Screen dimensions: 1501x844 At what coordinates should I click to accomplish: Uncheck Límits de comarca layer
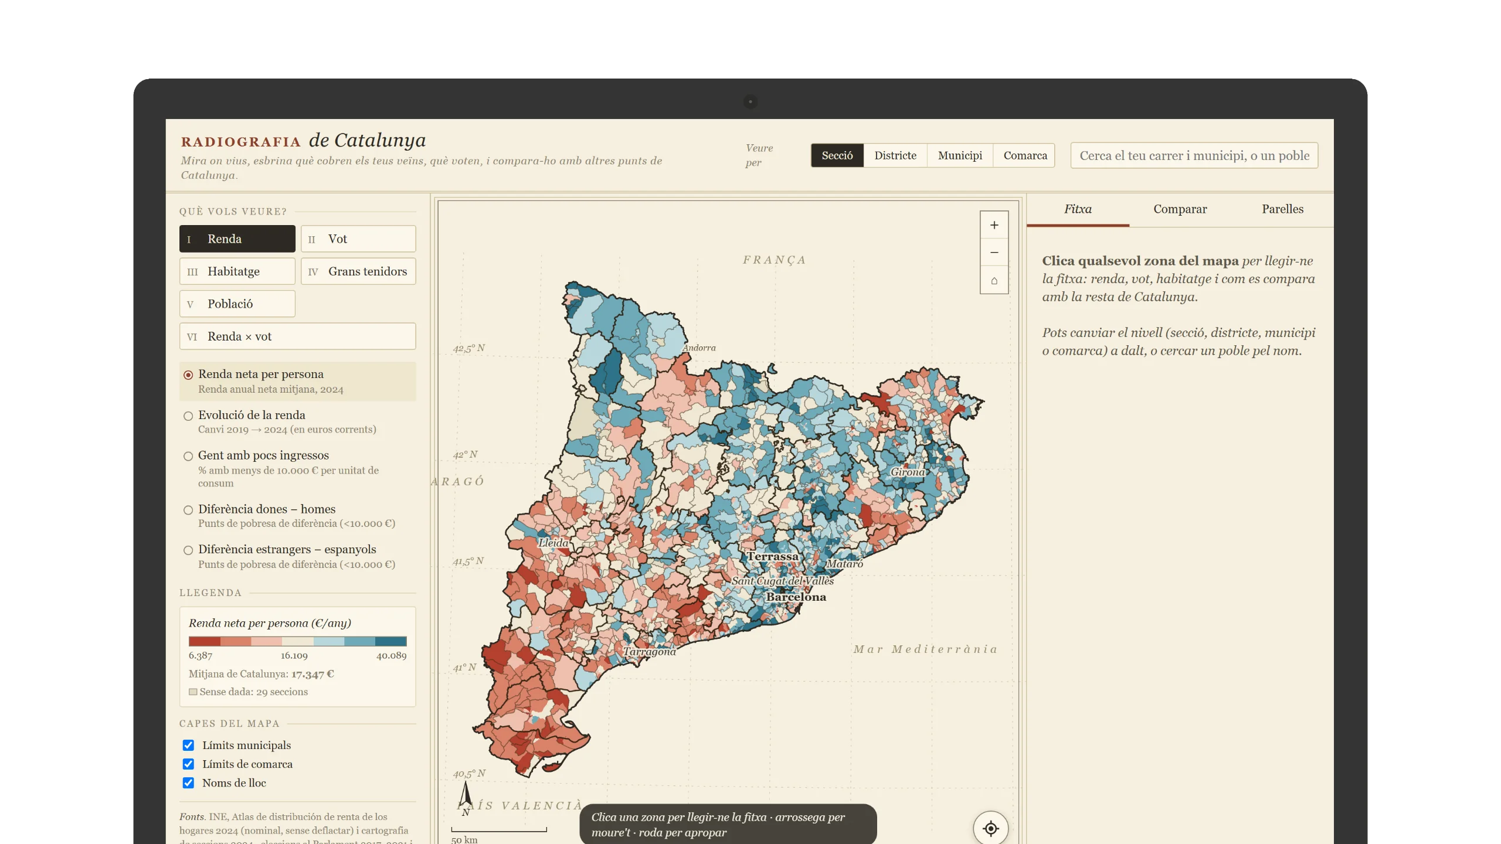188,764
